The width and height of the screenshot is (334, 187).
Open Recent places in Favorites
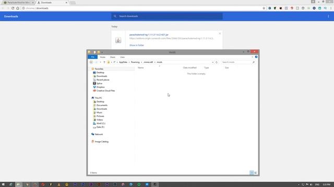tap(103, 79)
